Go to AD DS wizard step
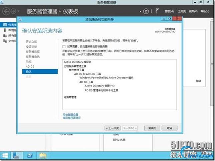Image resolution: width=215 pixels, height=161 pixels. pos(30,67)
